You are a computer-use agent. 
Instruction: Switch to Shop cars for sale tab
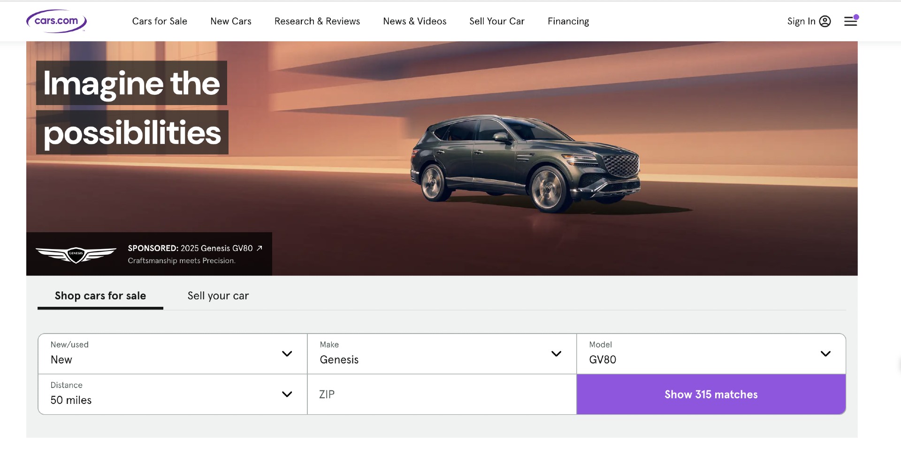(x=100, y=296)
